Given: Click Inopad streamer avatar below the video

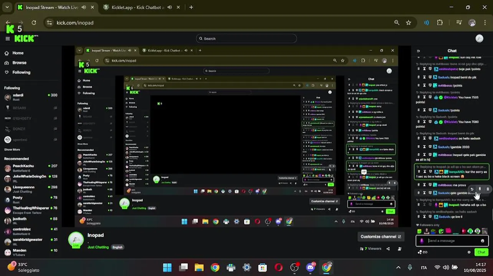Looking at the screenshot, I should [76, 240].
